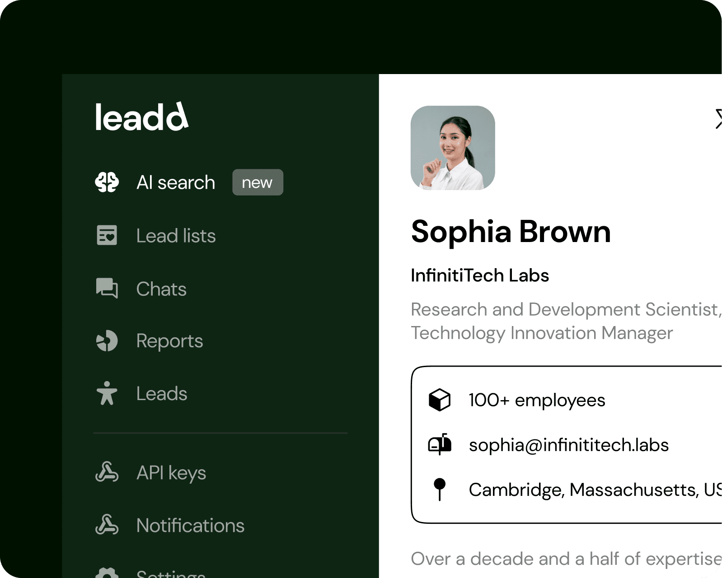Click the Notifications webhook icon
This screenshot has height=578, width=722.
click(x=107, y=525)
